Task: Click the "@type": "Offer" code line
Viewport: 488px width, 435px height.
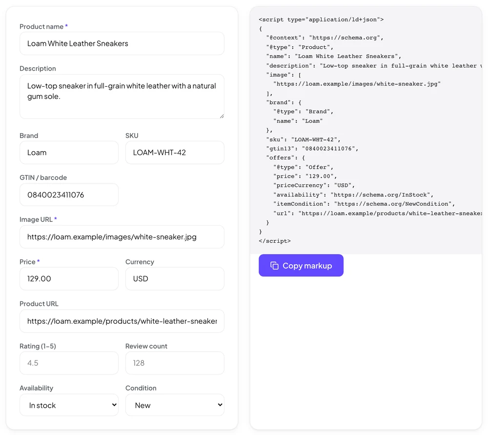Action: [x=303, y=167]
